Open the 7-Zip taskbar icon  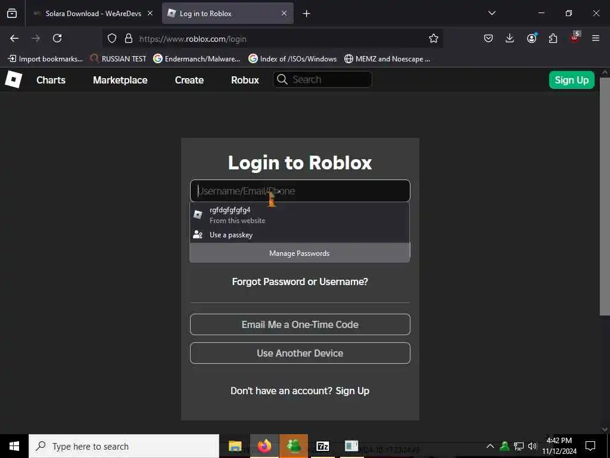pyautogui.click(x=322, y=446)
